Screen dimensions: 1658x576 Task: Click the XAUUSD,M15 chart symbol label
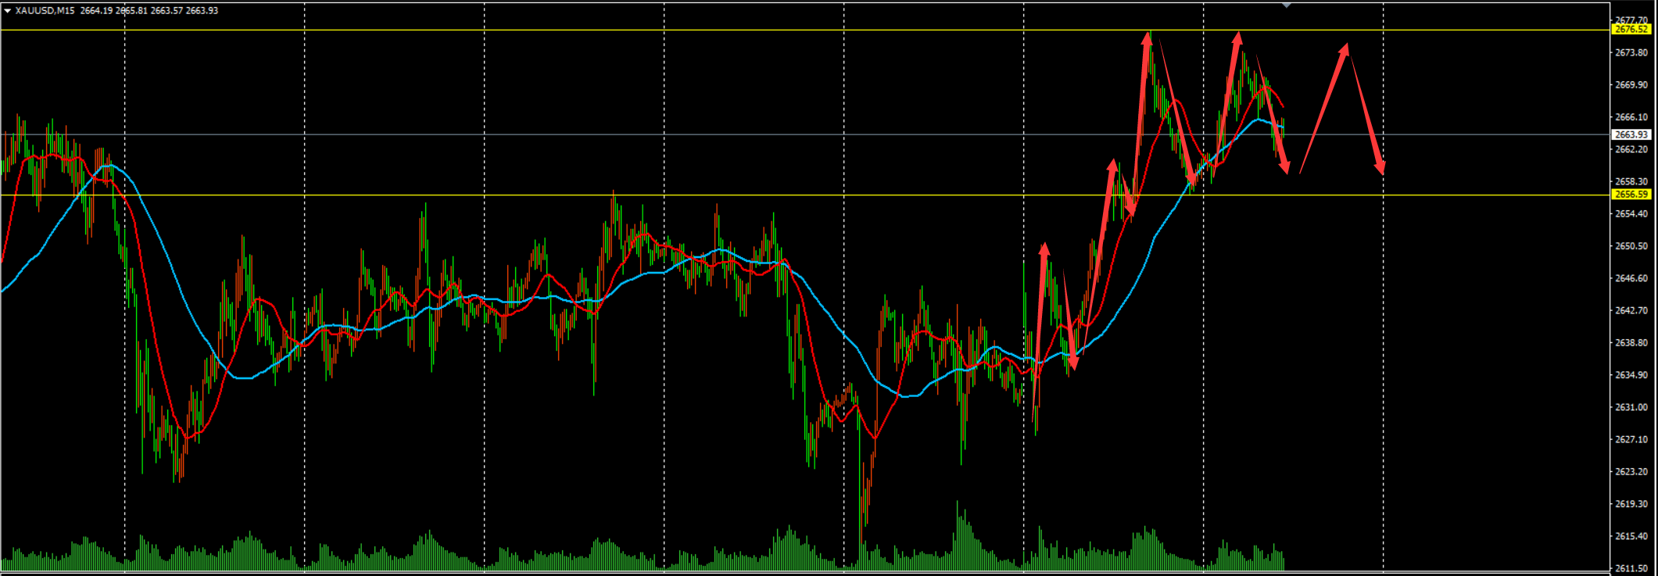(45, 11)
